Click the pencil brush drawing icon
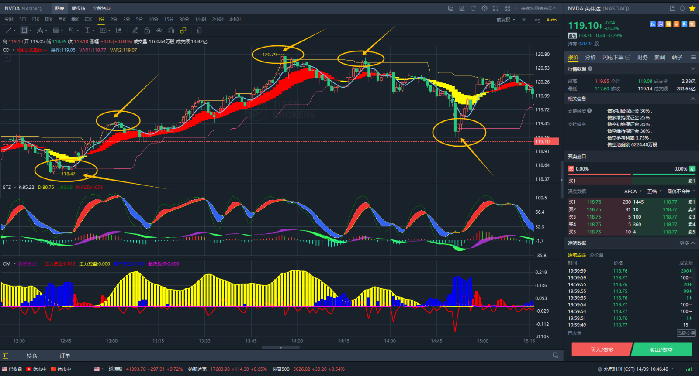Screen dimensions: 699x376 click(135, 31)
